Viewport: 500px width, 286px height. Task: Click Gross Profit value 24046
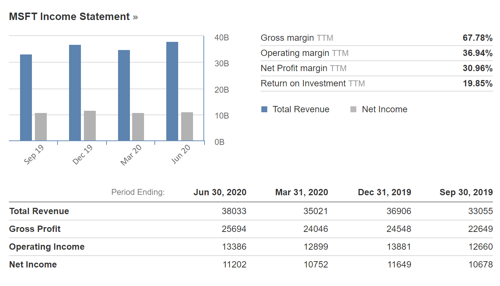pos(316,229)
